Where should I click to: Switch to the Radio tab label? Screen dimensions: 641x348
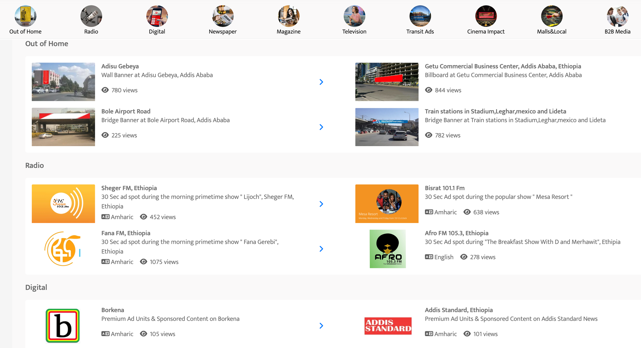91,32
